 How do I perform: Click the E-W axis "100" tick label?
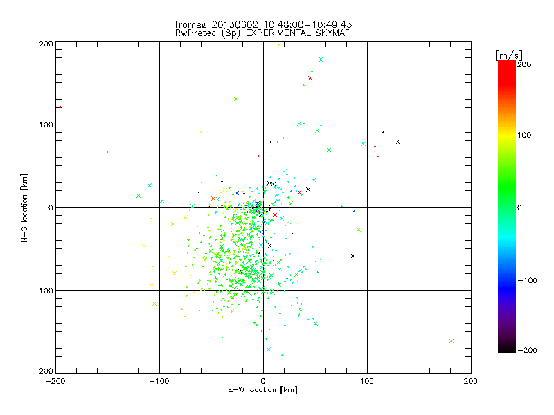tap(367, 381)
